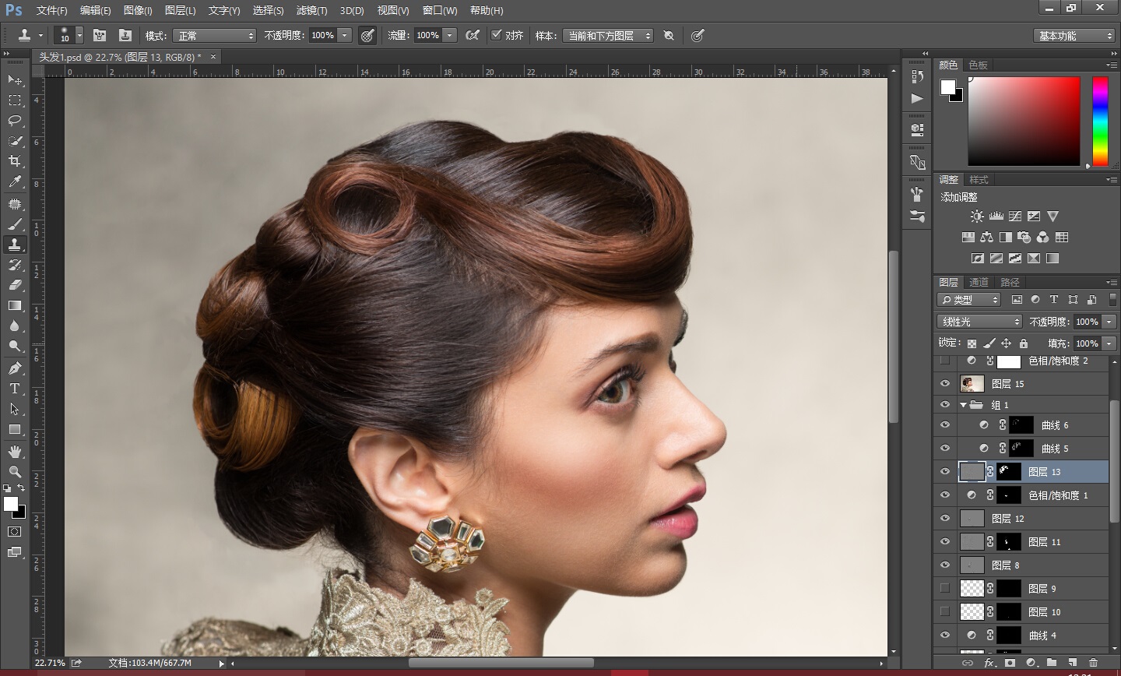Viewport: 1121px width, 676px height.
Task: Select the Horizontal Type tool
Action: click(15, 389)
